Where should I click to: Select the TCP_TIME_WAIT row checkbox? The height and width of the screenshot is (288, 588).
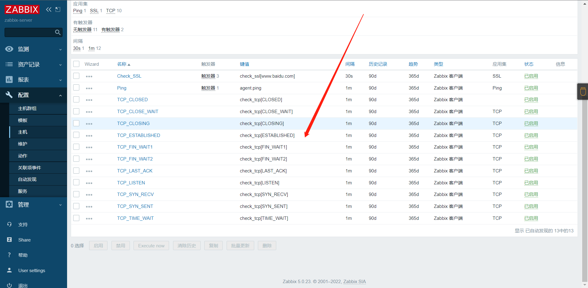click(x=76, y=218)
